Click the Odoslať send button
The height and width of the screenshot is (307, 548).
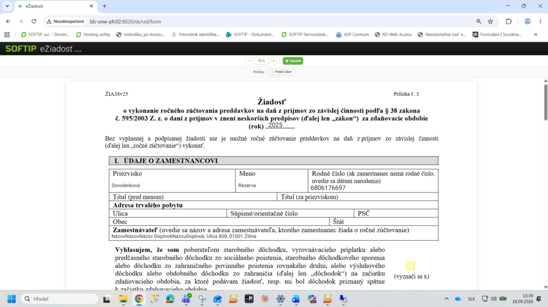tap(293, 61)
